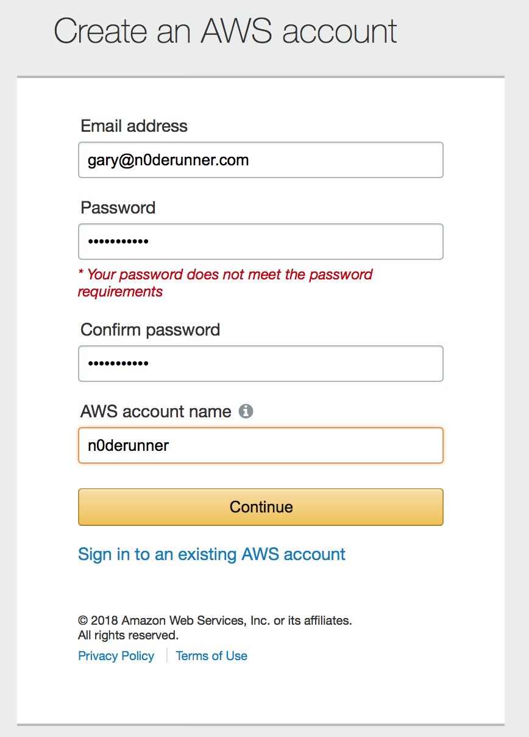Open the Privacy Policy link
529x737 pixels.
point(116,656)
